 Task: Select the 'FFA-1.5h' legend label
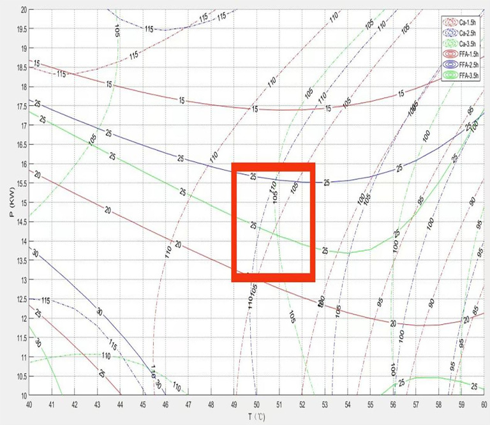(x=469, y=54)
